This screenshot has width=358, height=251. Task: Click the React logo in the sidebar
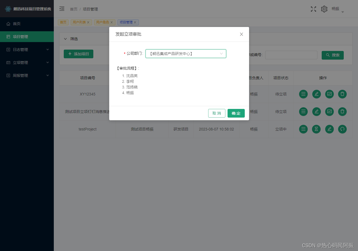coord(8,9)
